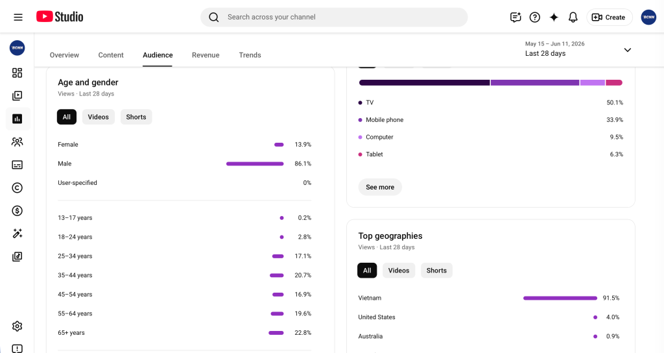The width and height of the screenshot is (664, 353).
Task: Open the help question mark icon
Action: (535, 18)
